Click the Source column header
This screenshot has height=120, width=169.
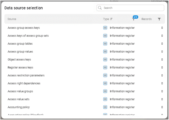tap(12, 19)
